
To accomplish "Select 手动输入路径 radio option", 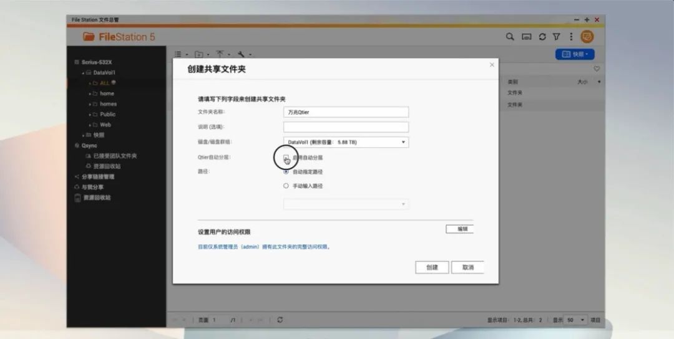I will (x=286, y=186).
